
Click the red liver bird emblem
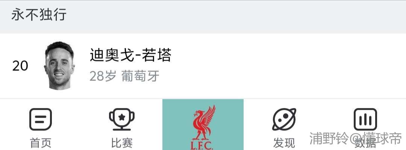tap(204, 122)
